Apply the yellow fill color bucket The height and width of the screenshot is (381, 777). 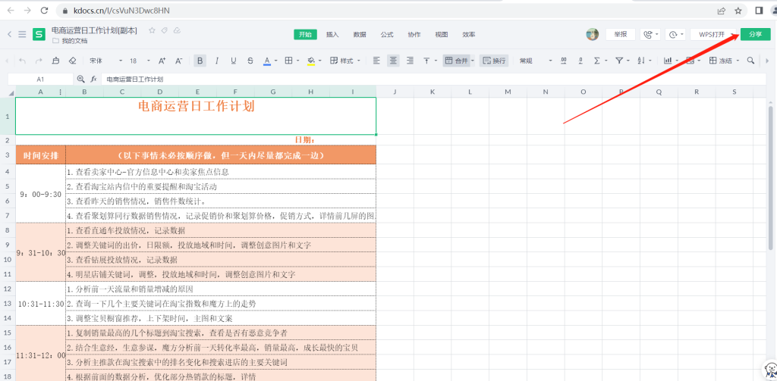coord(311,61)
